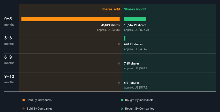The image size is (220, 112).
Task: Click the orange Sold By Individuals legend dot
Action: [x=24, y=100]
